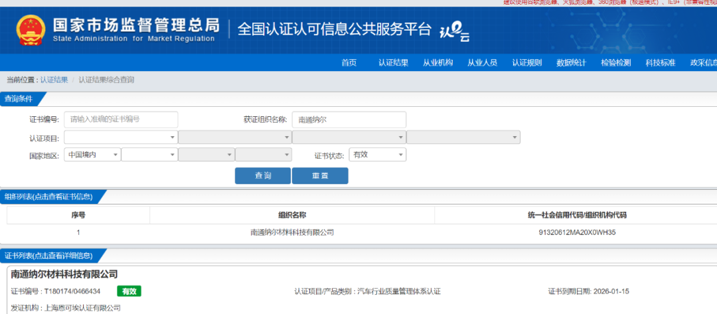Click the 查询 search button

[262, 175]
